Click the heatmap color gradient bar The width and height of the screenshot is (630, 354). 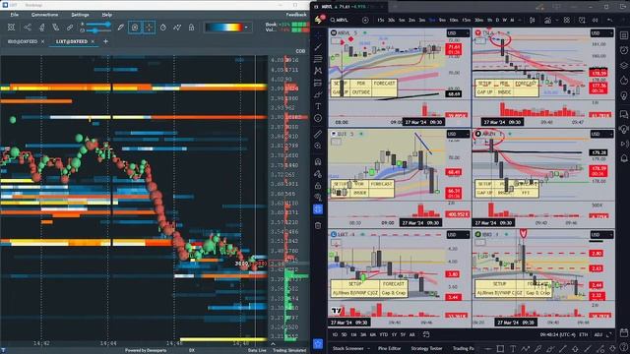pos(224,28)
